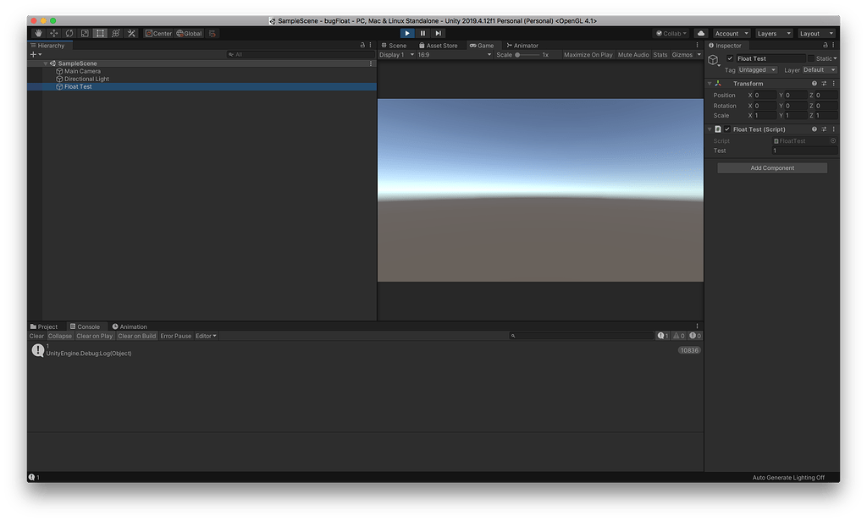
Task: Switch to the Scene tab
Action: tap(394, 46)
